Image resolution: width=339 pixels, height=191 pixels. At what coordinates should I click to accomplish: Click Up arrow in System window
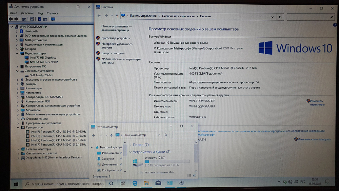(x=117, y=16)
